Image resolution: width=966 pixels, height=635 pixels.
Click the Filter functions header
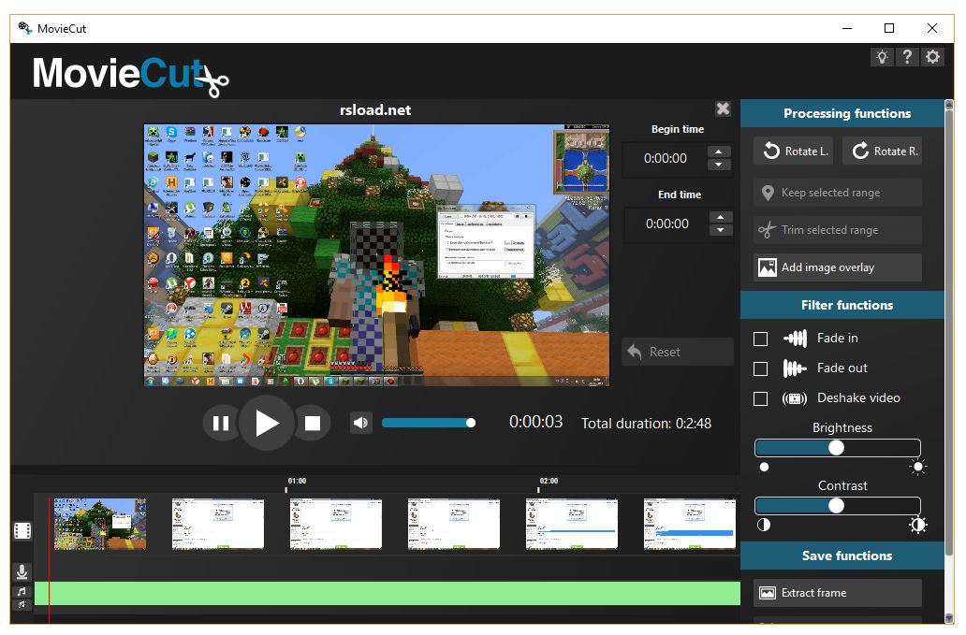(842, 305)
